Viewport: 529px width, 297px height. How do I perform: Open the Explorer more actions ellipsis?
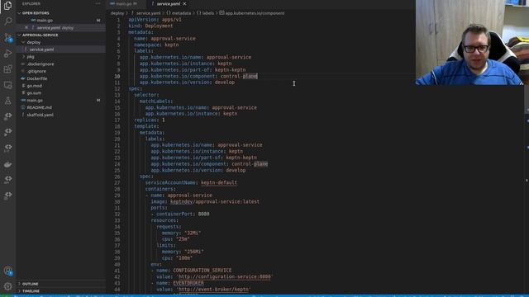(98, 3)
